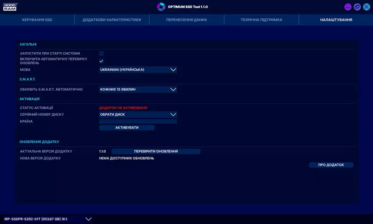Minimize the window with the purple button
373x224 pixels.
(x=348, y=7)
